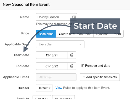The height and width of the screenshot is (99, 130).
Task: Click the View rules link
Action: pyautogui.click(x=59, y=88)
